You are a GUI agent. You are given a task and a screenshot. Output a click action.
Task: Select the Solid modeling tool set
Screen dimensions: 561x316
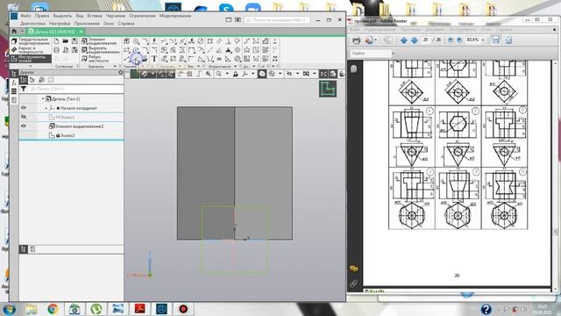(31, 41)
